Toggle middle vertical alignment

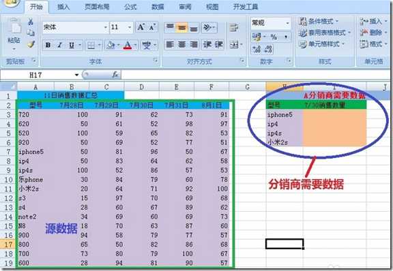[181, 27]
